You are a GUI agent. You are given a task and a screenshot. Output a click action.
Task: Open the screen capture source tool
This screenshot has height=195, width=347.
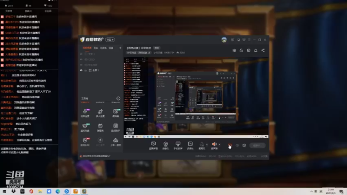tap(154, 146)
